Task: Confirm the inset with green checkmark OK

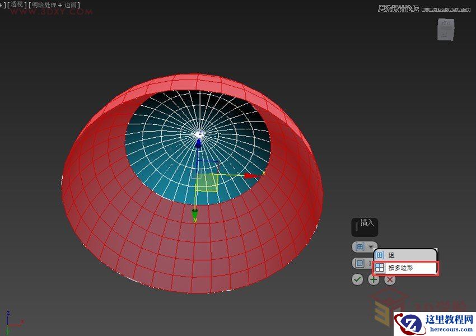Action: [x=357, y=279]
